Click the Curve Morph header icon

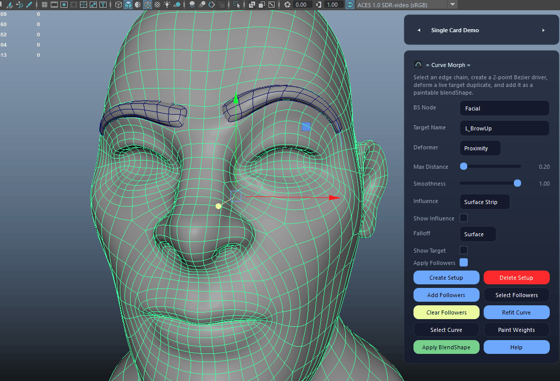(x=418, y=64)
